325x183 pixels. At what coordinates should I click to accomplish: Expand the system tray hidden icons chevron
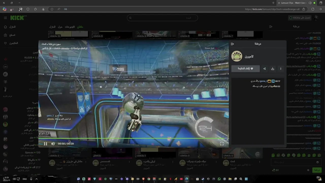(36, 179)
